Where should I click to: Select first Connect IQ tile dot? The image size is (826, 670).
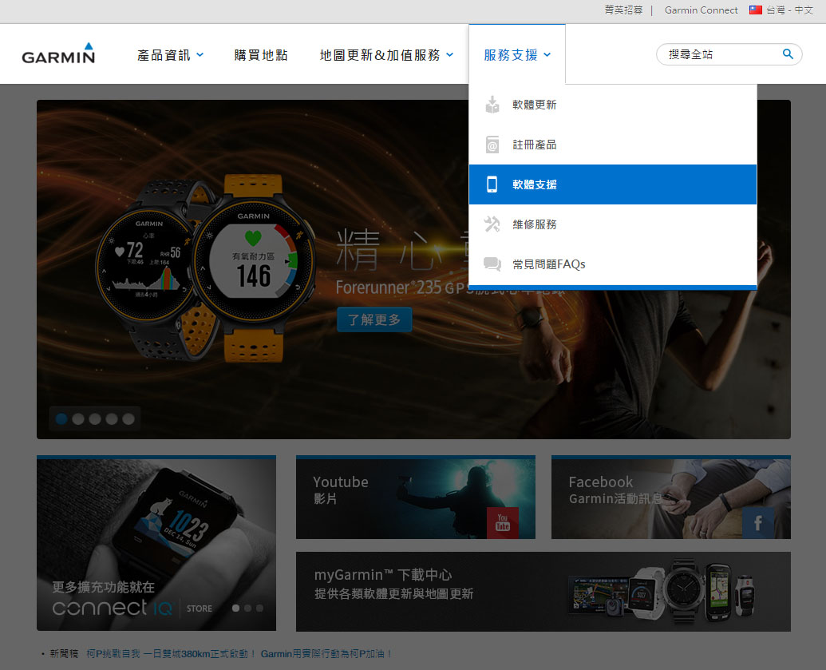(235, 608)
